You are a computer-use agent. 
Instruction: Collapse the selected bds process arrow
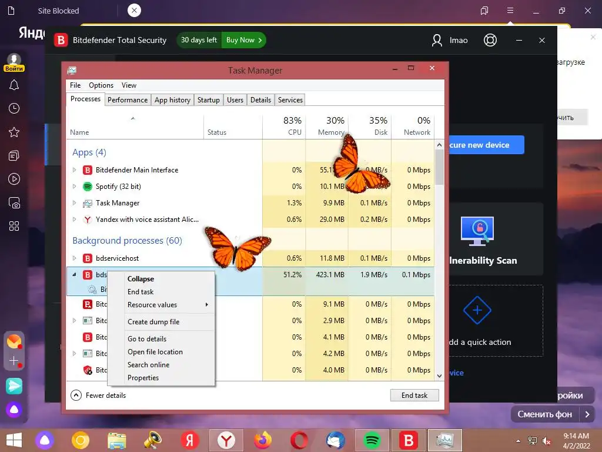[x=75, y=275]
